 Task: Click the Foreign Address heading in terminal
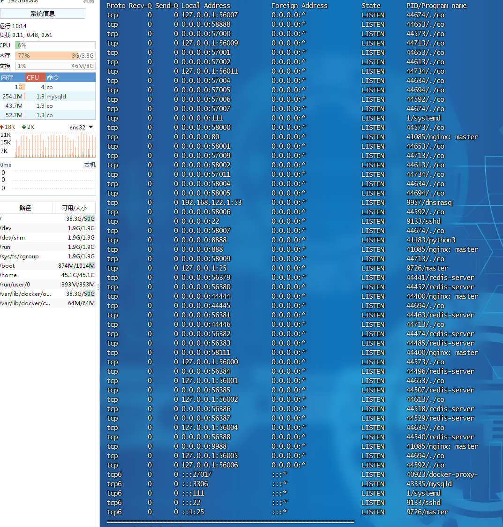(x=300, y=6)
